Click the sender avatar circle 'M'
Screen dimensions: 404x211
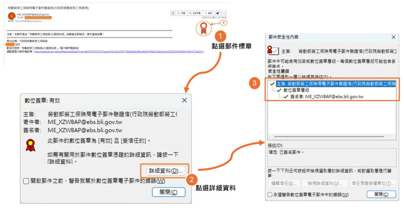pos(11,16)
